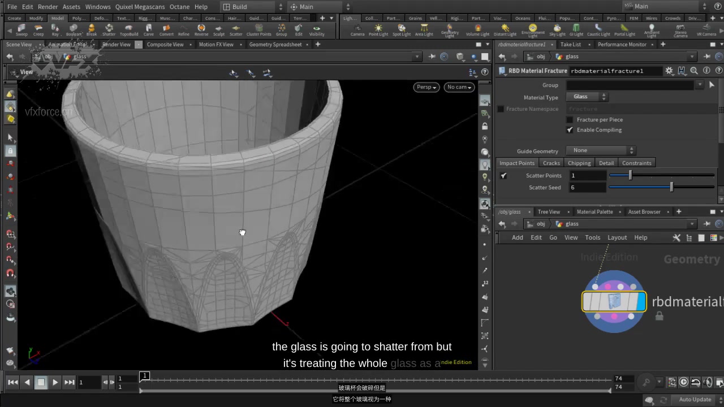Select the Boolean shelf tool

coord(74,30)
